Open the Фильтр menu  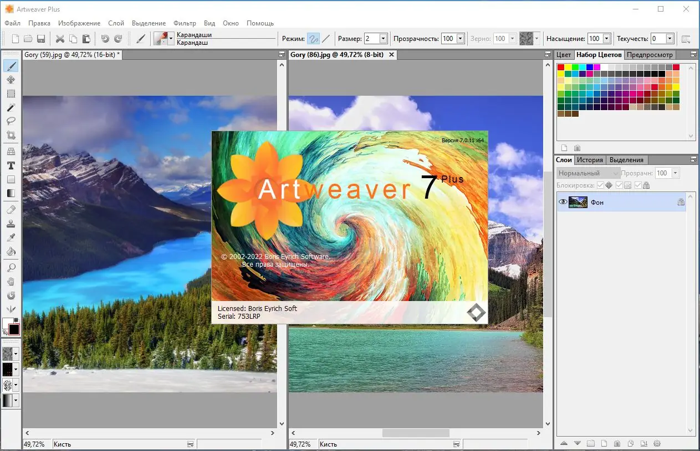(185, 23)
